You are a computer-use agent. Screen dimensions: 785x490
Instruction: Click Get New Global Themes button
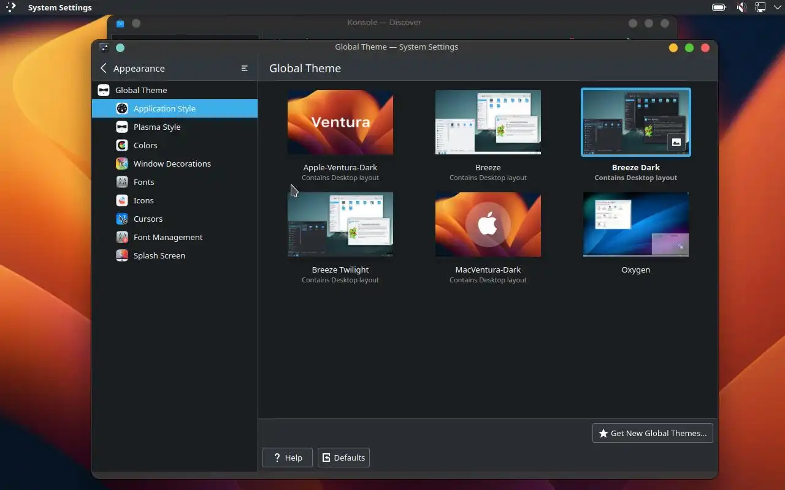point(653,433)
